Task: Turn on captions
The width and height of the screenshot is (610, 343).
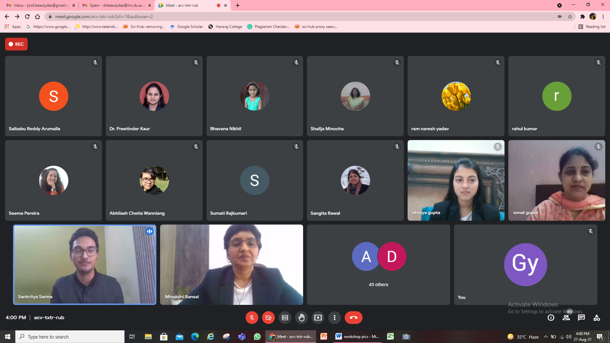Action: tap(285, 318)
